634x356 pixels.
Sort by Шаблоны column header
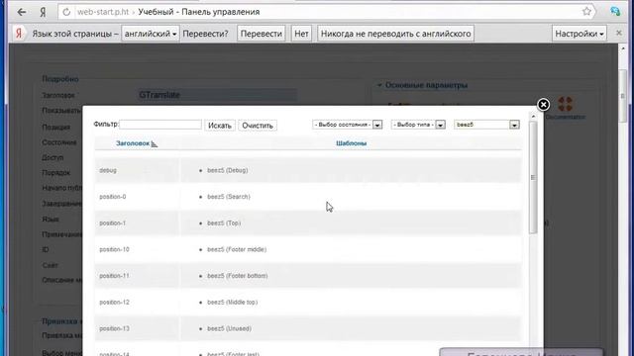[351, 143]
